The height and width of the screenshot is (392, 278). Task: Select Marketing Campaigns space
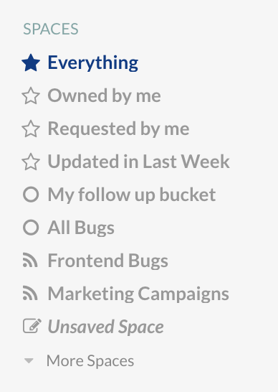tap(138, 294)
